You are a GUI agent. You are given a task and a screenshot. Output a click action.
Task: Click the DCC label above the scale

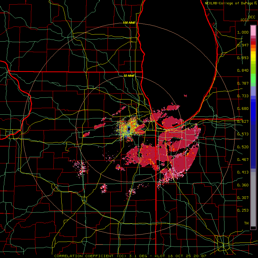[x=252, y=17]
